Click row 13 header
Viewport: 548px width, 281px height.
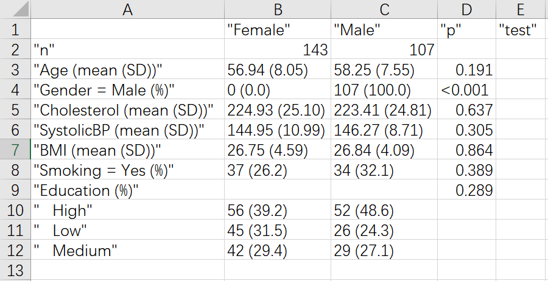[x=15, y=270]
